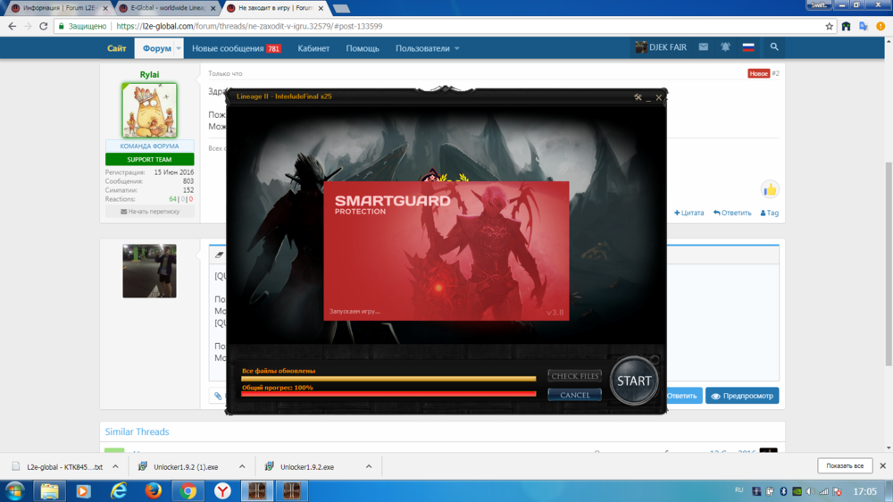Click the round START button
Image resolution: width=893 pixels, height=502 pixels.
634,381
